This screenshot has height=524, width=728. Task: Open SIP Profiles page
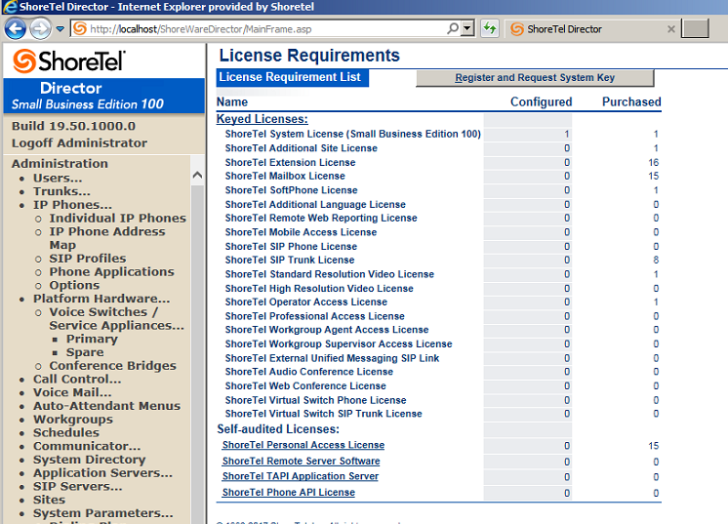[x=88, y=259]
